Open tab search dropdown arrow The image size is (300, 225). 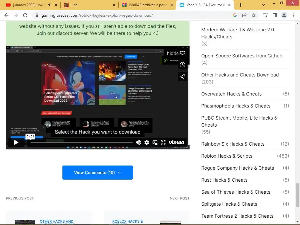263,5
